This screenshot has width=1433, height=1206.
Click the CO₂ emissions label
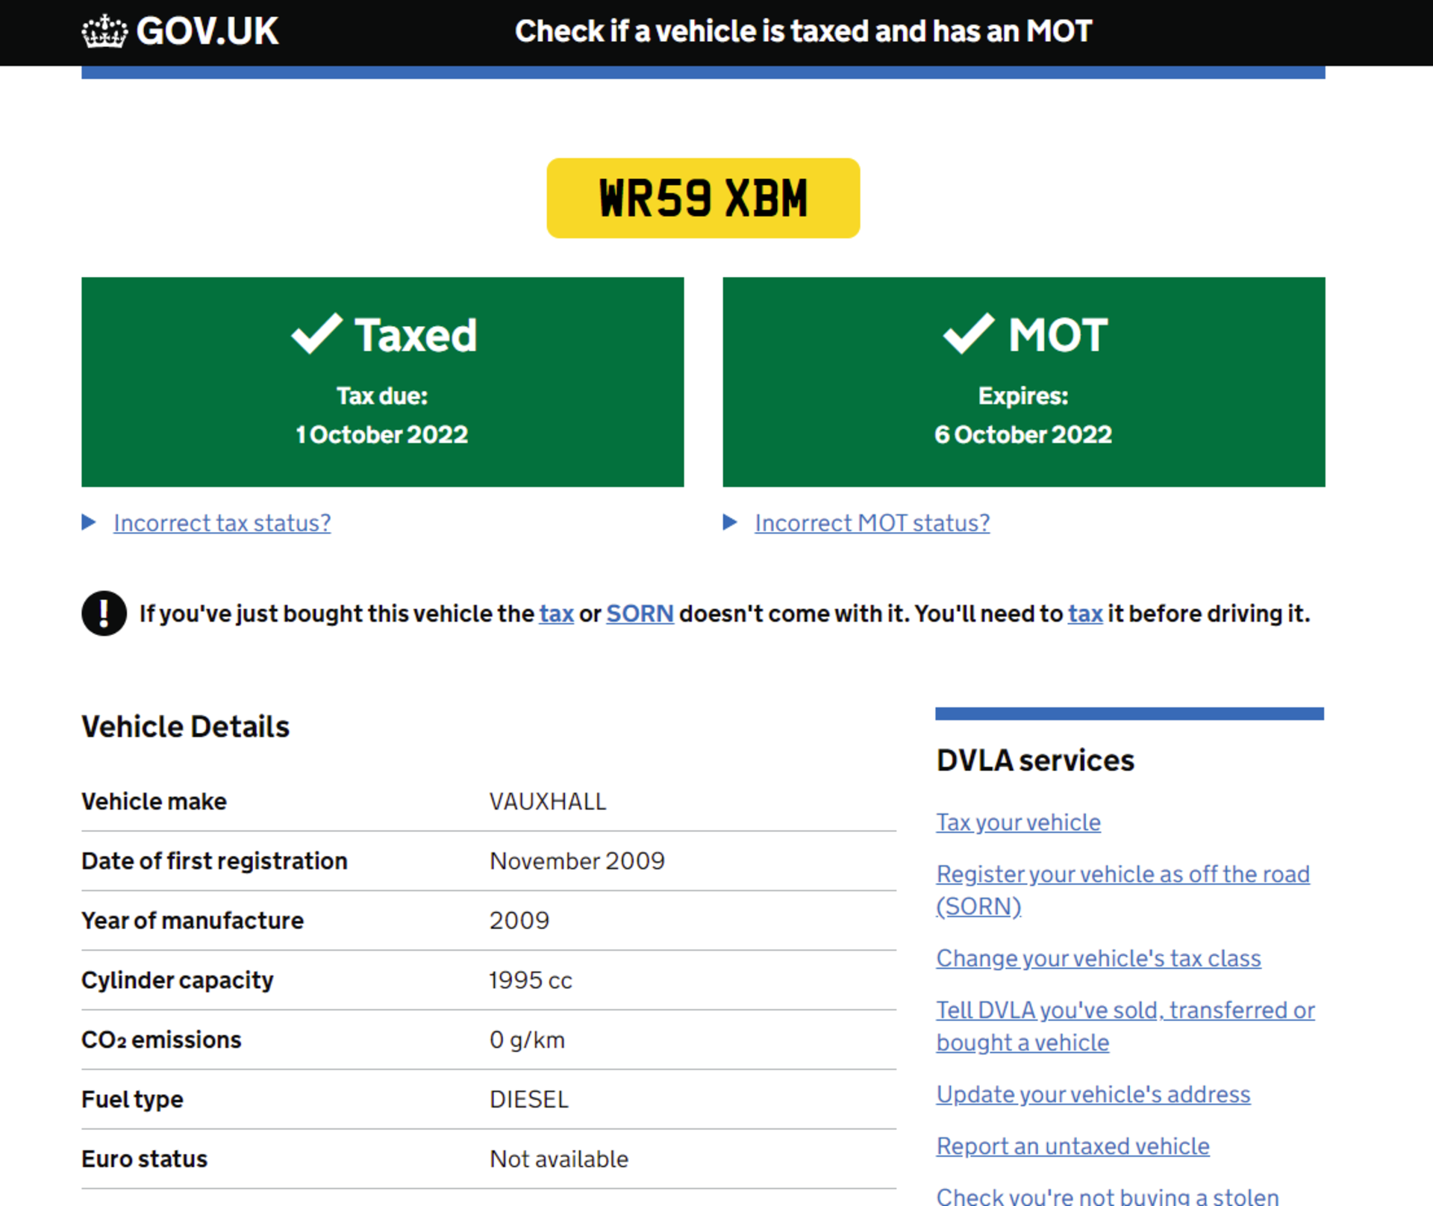(161, 1040)
